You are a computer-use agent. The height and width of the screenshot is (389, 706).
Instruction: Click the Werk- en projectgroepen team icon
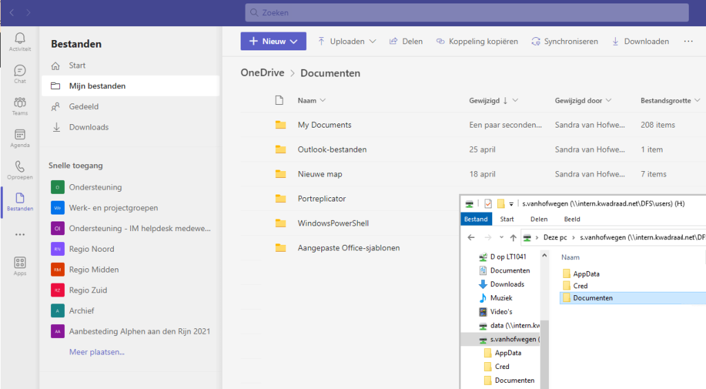click(x=58, y=208)
